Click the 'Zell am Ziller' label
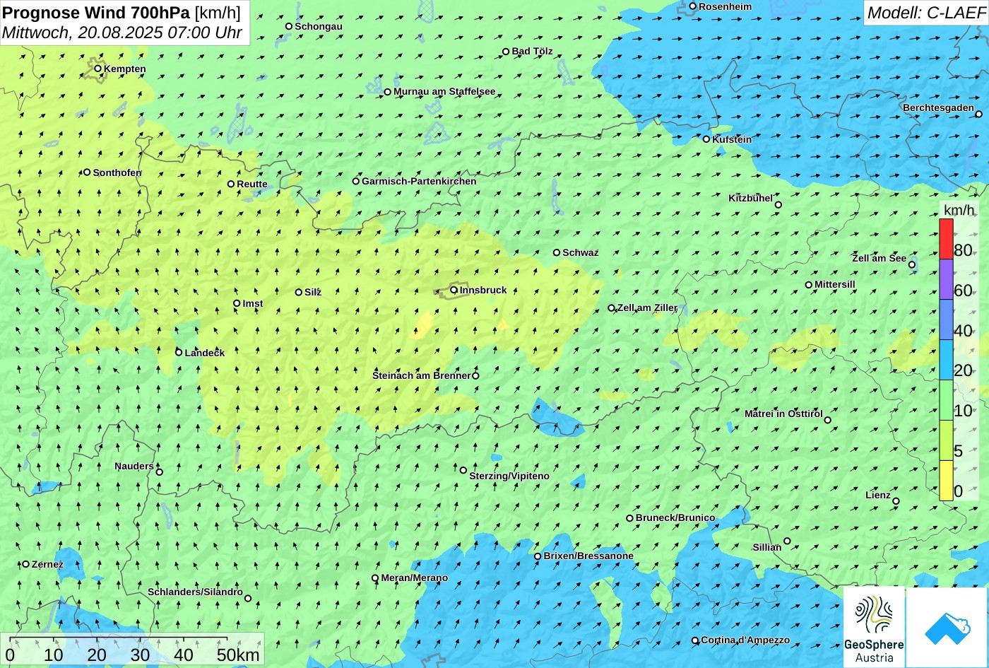Image resolution: width=989 pixels, height=668 pixels. 648,307
